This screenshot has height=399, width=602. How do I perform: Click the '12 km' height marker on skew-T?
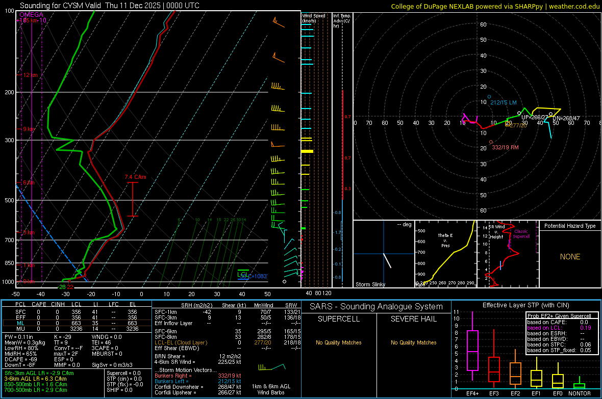pos(30,75)
